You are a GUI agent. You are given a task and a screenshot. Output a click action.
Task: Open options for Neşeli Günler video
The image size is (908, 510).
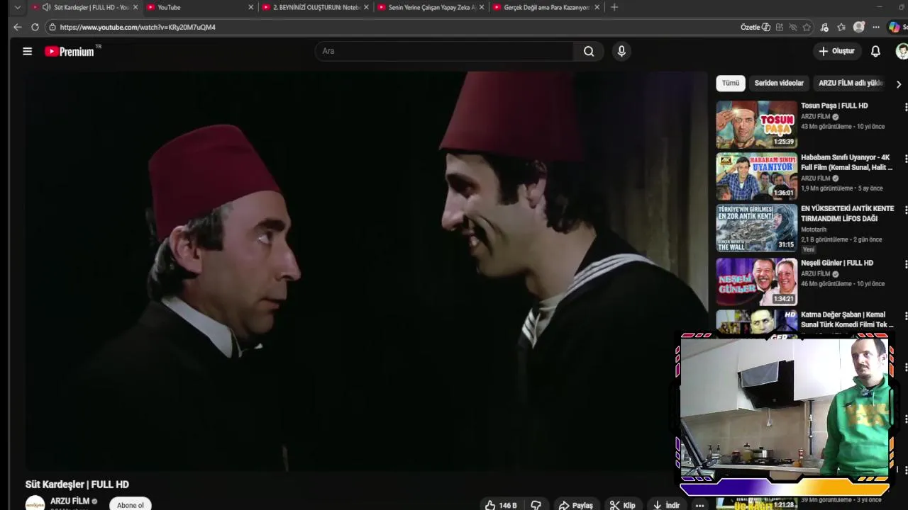(x=905, y=263)
